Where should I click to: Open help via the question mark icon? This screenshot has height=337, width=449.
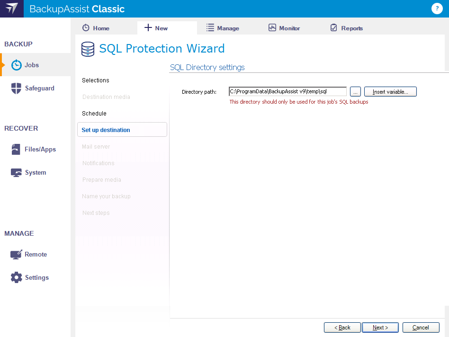437,9
